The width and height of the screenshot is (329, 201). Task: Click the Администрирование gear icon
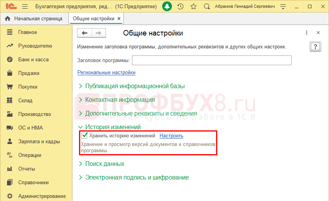[x=10, y=196]
